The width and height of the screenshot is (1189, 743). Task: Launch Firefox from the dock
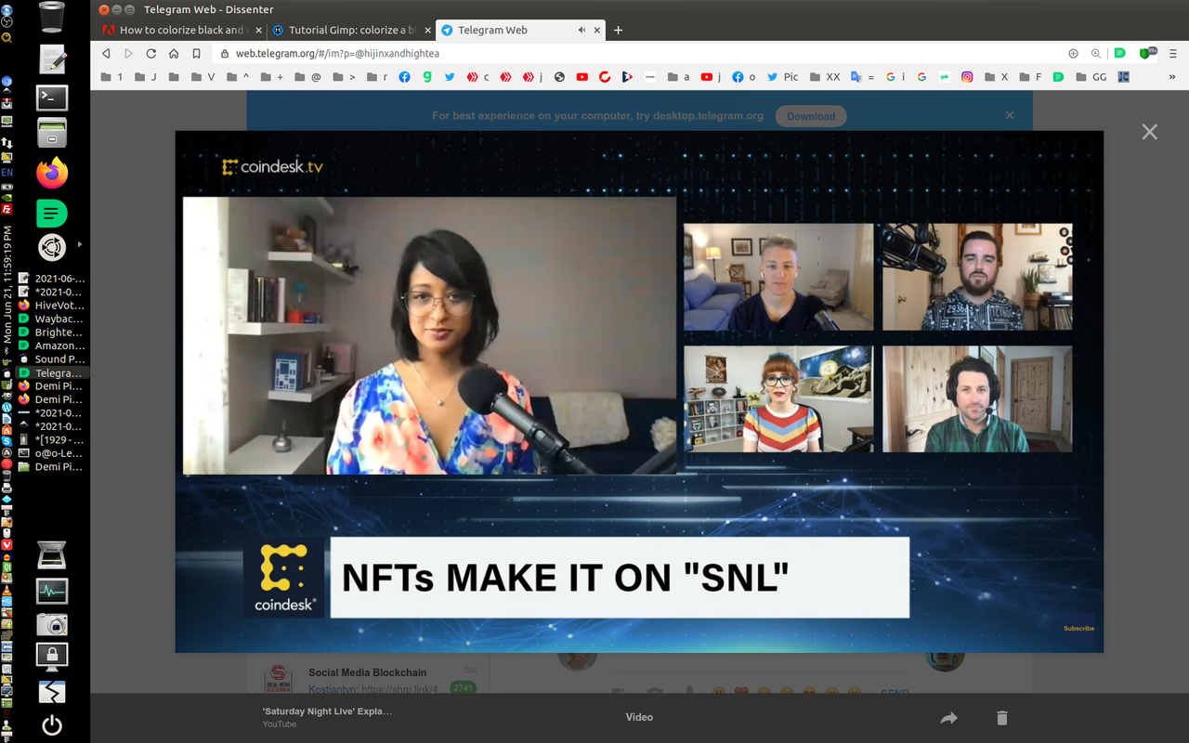tap(52, 173)
